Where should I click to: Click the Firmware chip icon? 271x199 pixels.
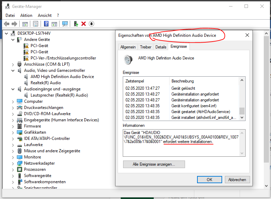click(20, 126)
